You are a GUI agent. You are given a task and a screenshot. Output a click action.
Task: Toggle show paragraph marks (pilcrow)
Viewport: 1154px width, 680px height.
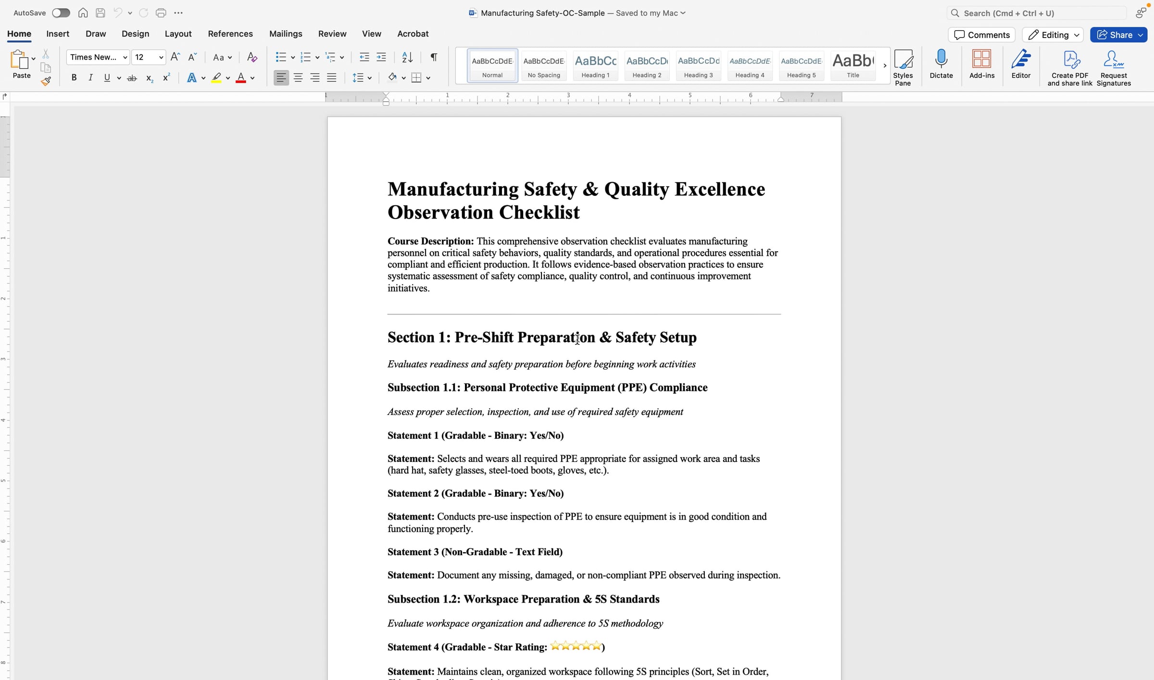[434, 57]
